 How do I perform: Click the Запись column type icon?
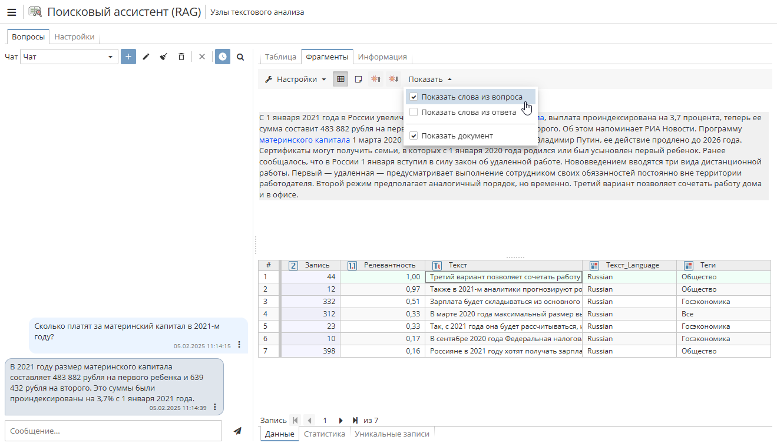pos(293,265)
